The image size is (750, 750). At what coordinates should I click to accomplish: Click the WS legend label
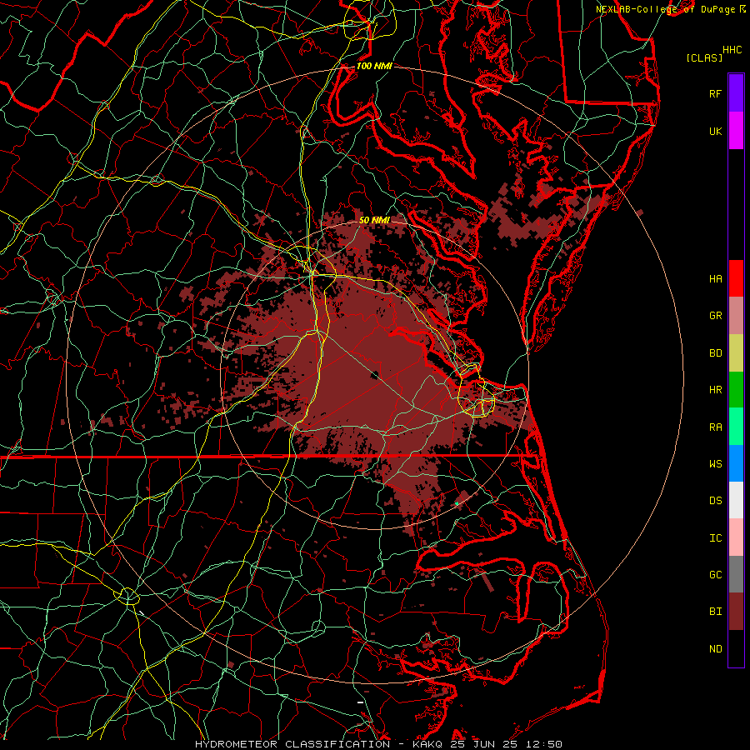point(715,464)
